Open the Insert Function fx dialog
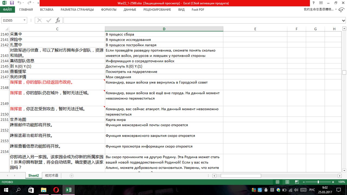Image resolution: width=347 pixels, height=195 pixels. click(x=58, y=20)
